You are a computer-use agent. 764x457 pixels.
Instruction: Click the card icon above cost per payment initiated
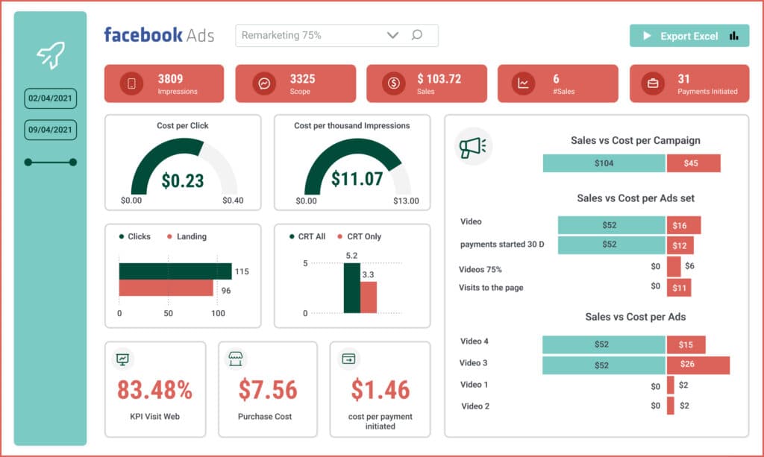coord(349,359)
